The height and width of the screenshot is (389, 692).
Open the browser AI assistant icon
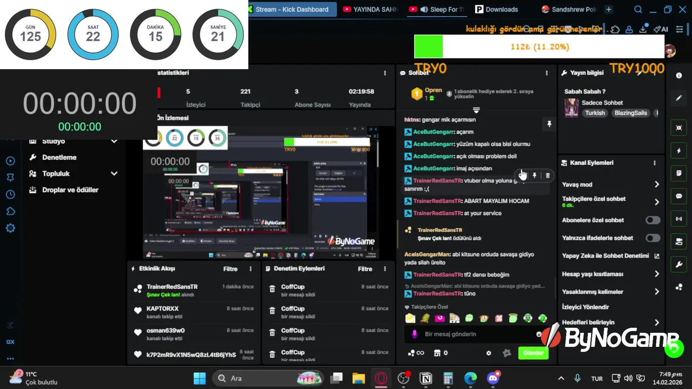661,29
